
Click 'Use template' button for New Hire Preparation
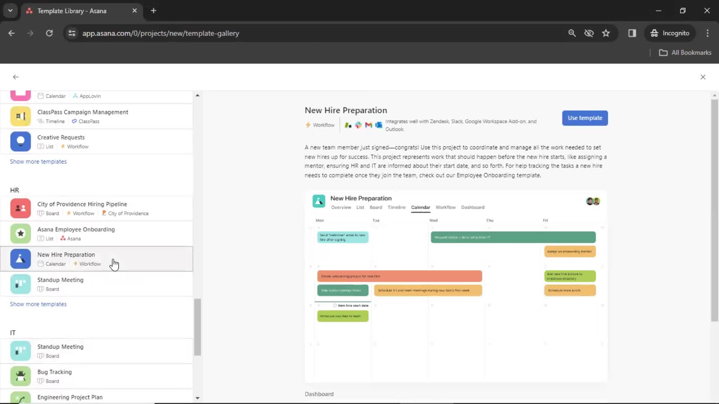pos(585,117)
